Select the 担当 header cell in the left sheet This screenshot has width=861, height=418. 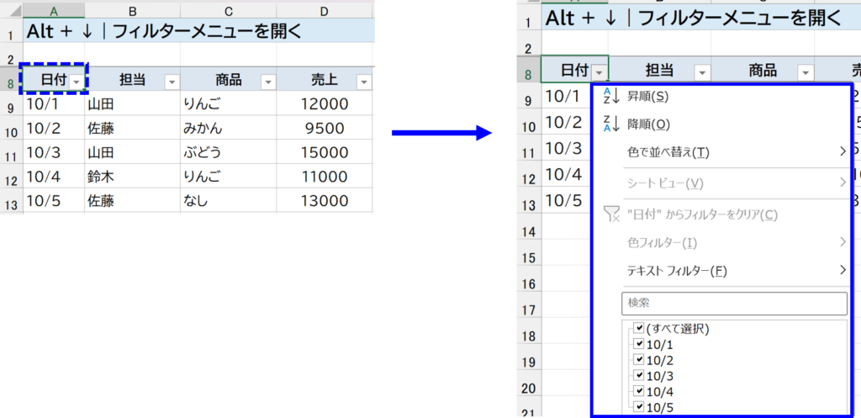(132, 80)
